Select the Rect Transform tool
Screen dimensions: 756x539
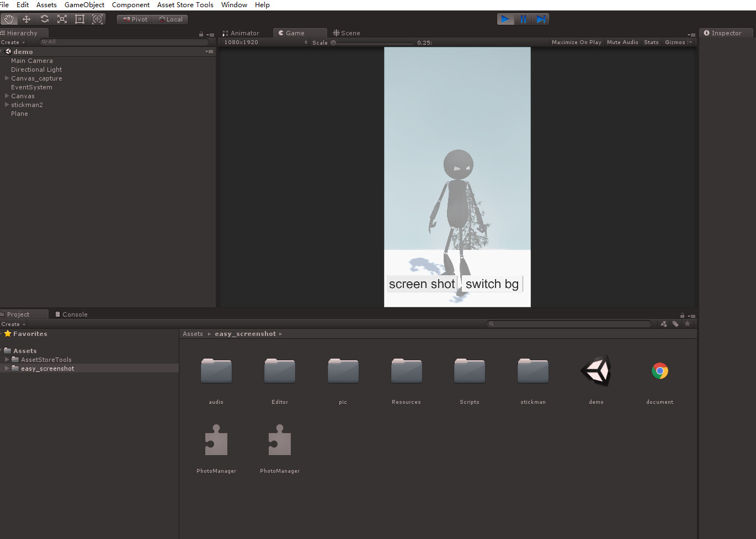tap(79, 19)
